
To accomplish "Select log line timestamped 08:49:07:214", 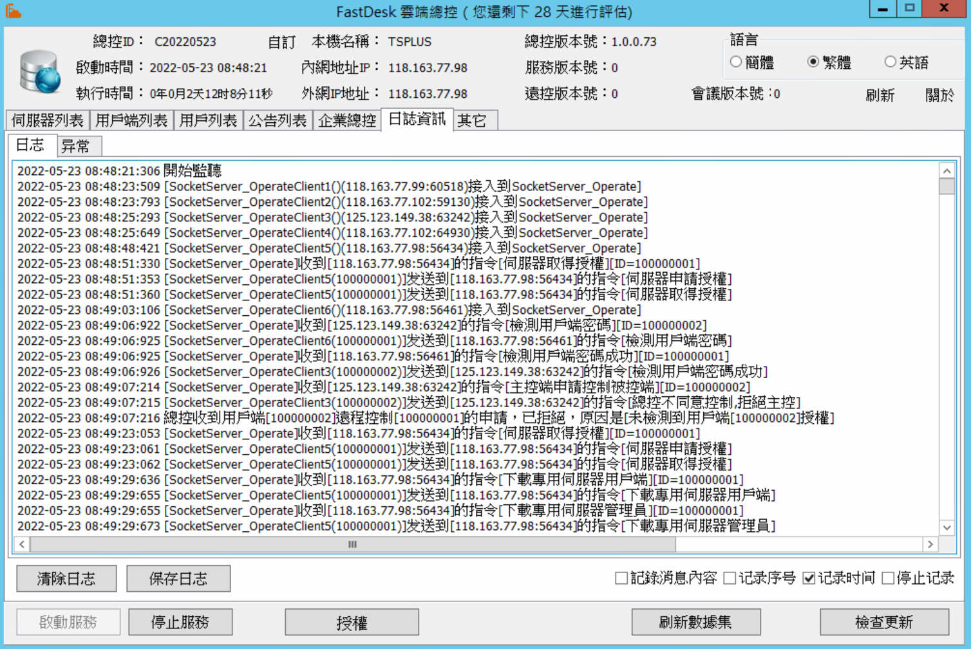I will tap(384, 387).
